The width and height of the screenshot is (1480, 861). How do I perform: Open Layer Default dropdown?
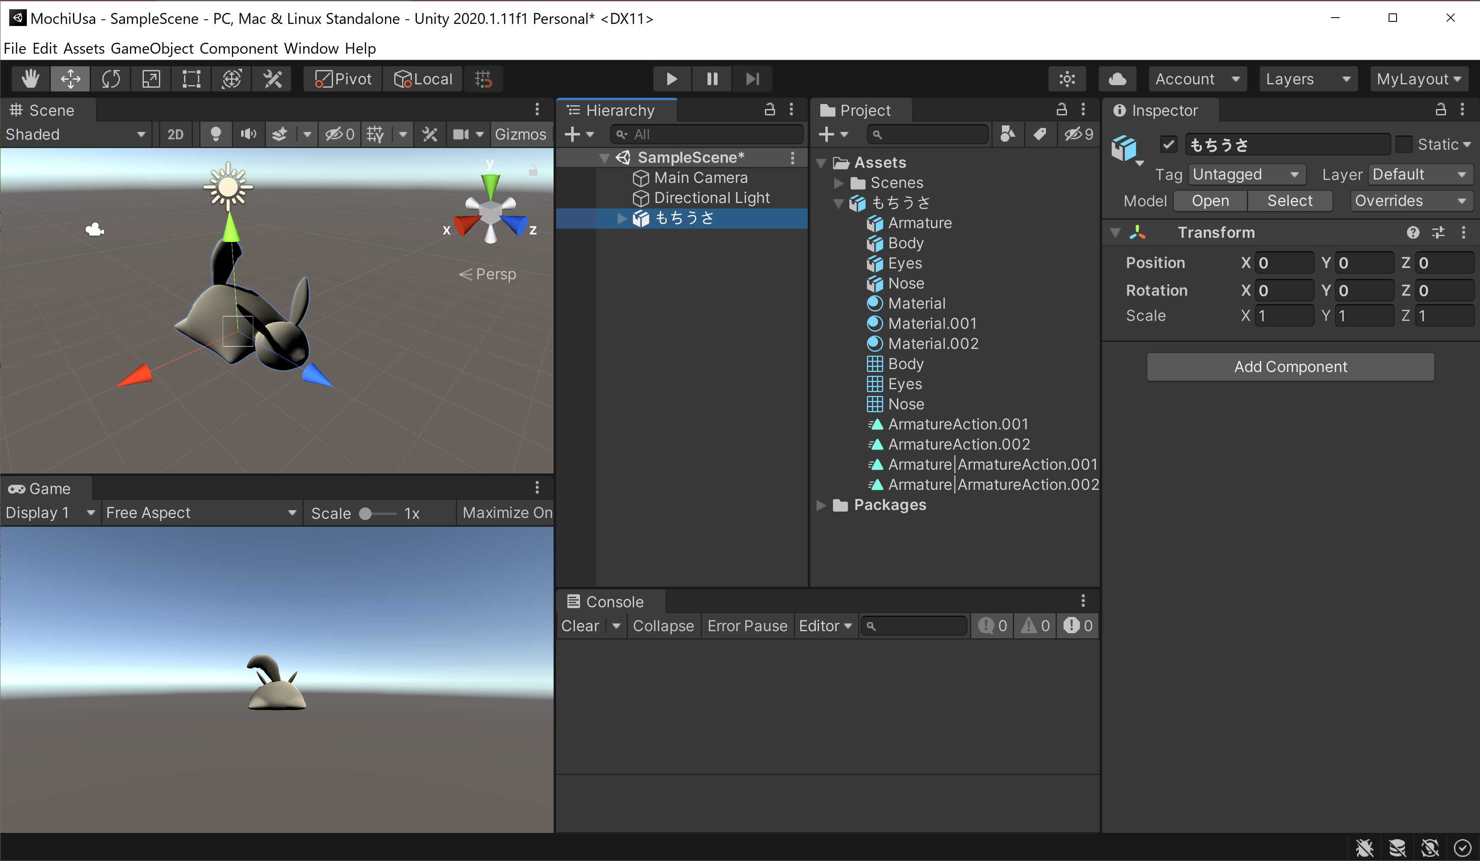coord(1420,174)
